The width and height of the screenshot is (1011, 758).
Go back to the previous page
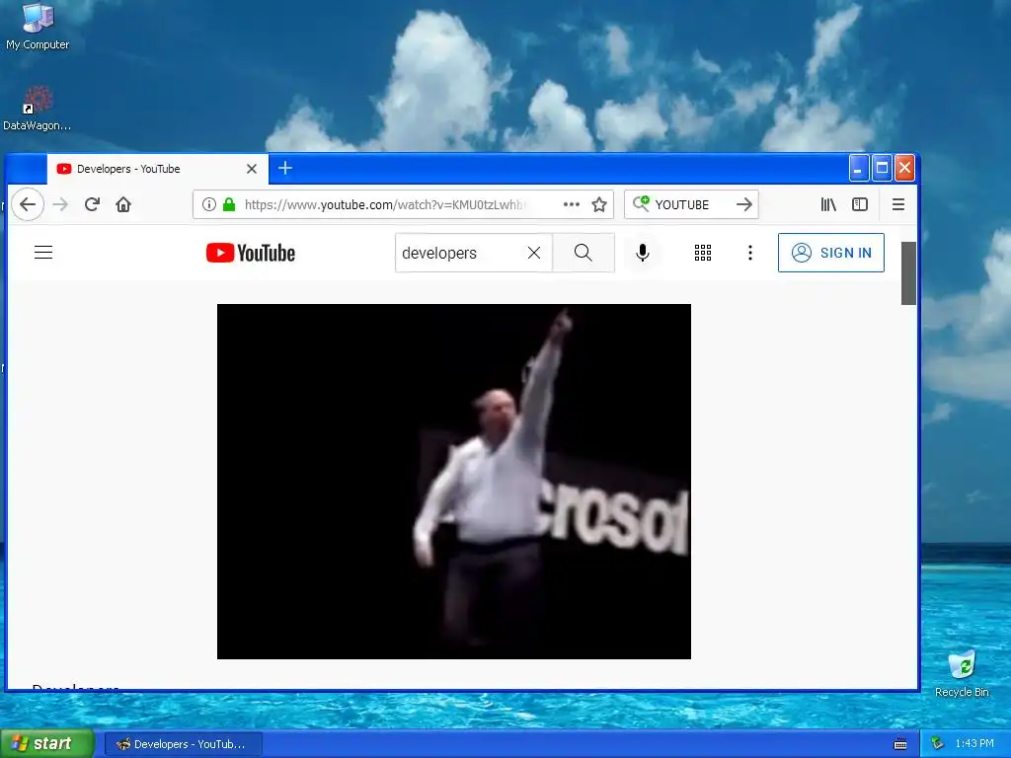(x=27, y=204)
